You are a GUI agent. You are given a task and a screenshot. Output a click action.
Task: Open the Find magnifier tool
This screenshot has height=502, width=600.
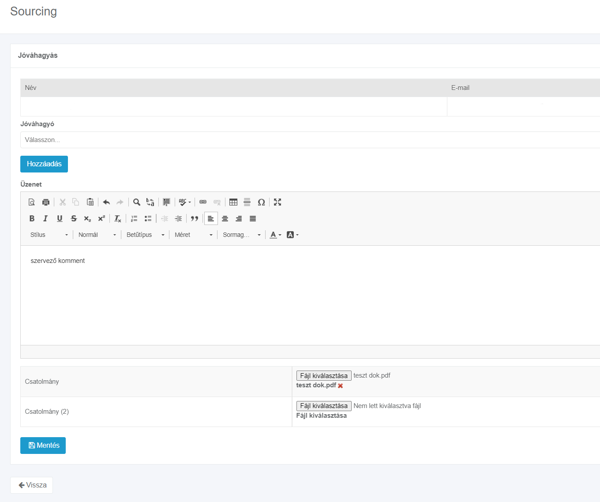[137, 202]
